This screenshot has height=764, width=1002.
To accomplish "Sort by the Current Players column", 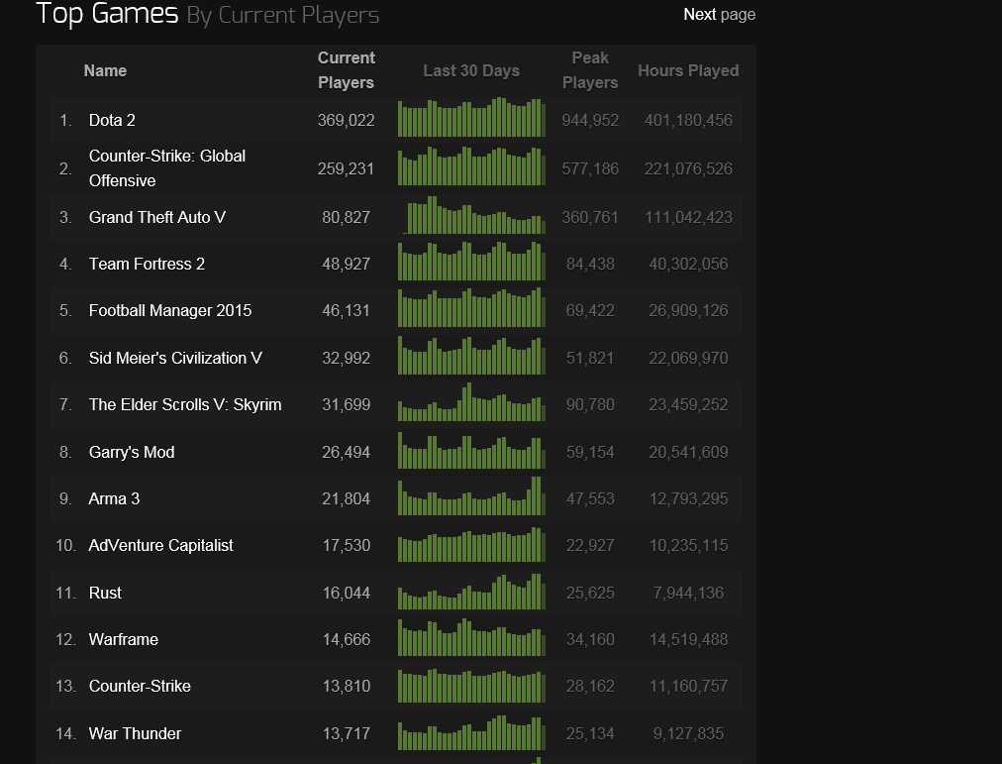I will pyautogui.click(x=347, y=70).
